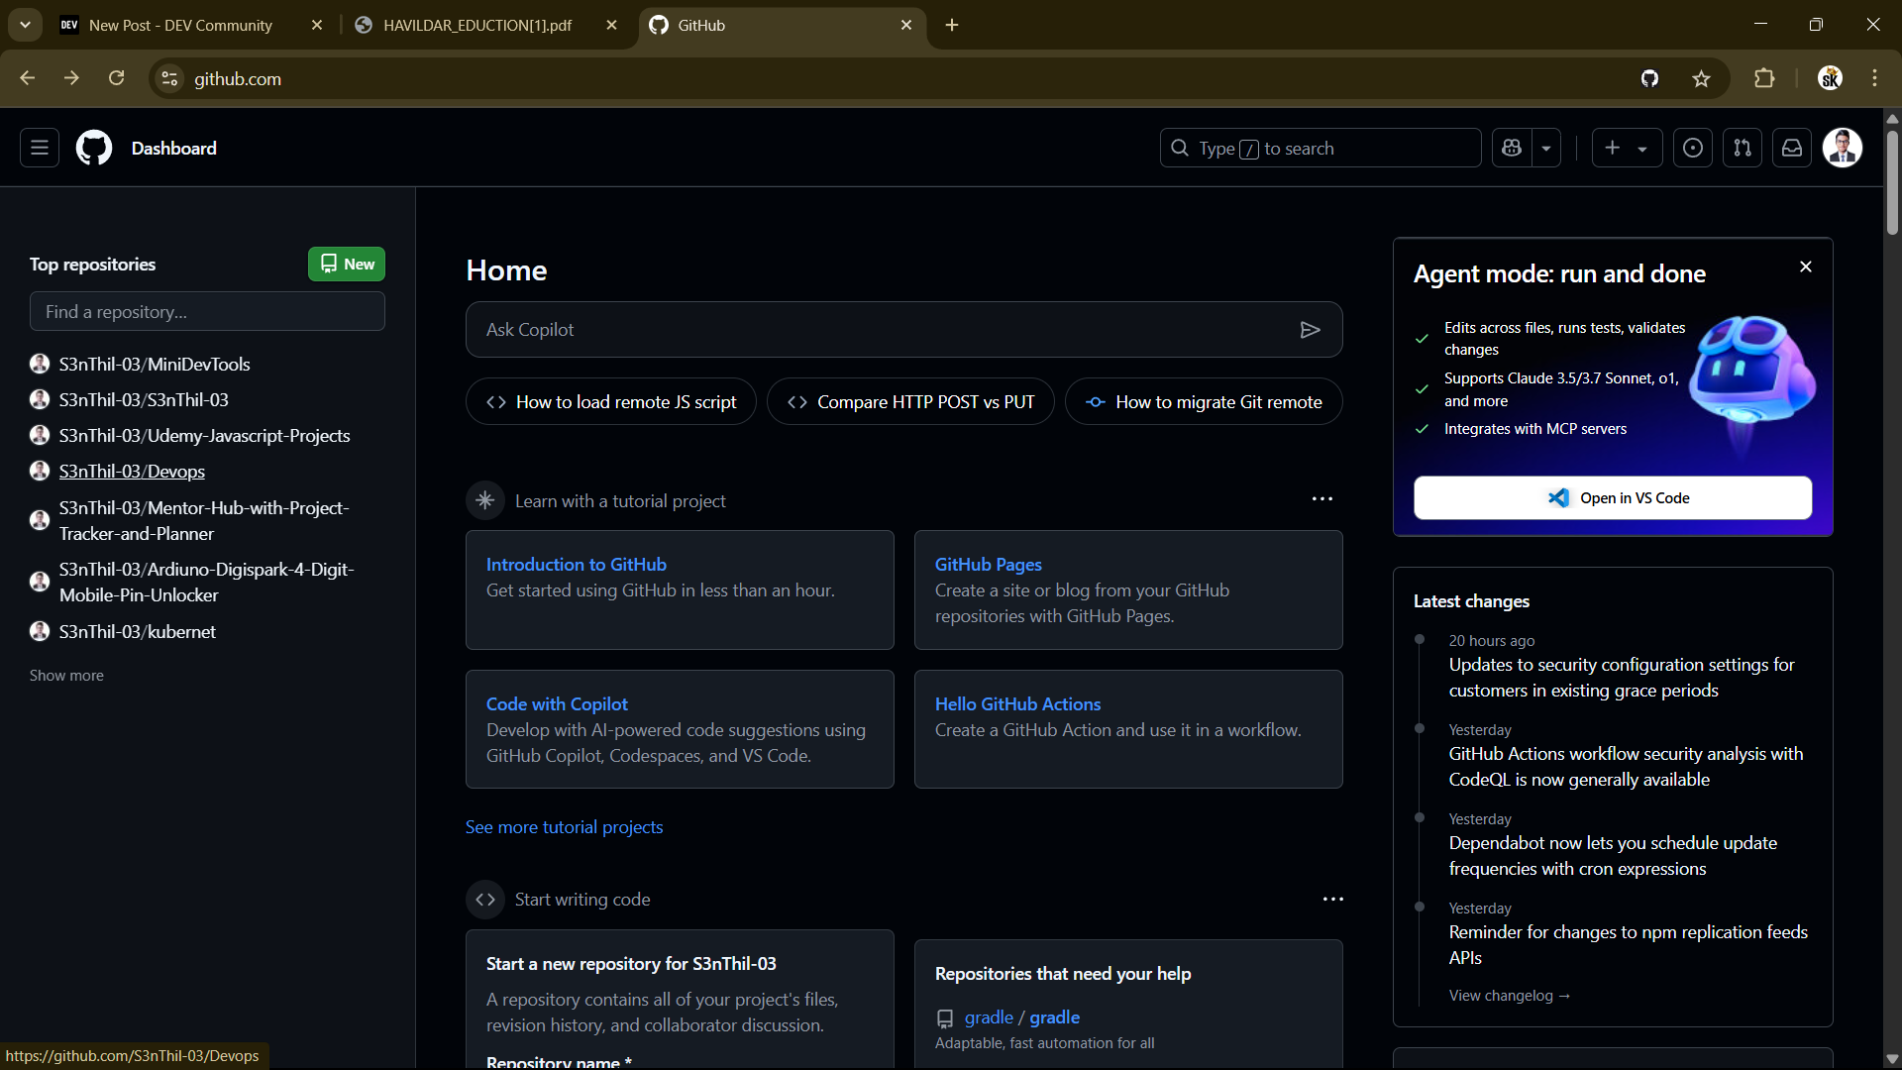Open Hello GitHub Actions tutorial

(1017, 703)
